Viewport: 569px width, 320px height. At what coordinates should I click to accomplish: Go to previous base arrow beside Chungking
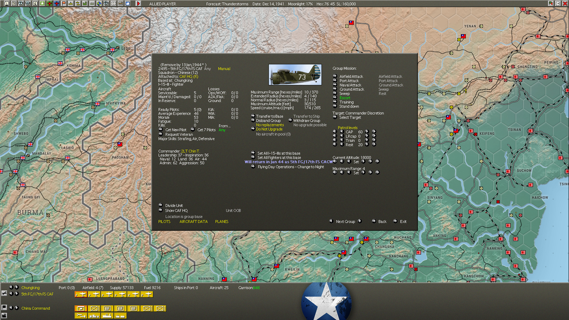pos(11,288)
